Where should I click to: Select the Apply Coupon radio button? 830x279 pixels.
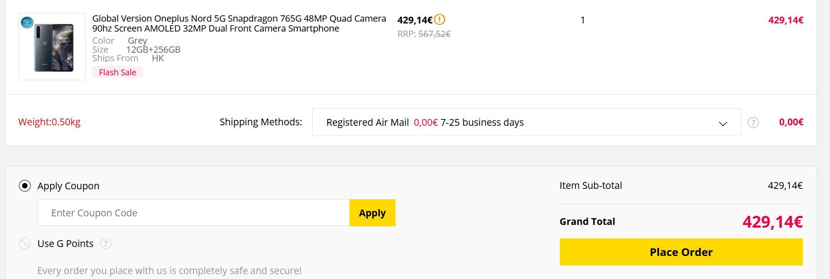pyautogui.click(x=25, y=186)
